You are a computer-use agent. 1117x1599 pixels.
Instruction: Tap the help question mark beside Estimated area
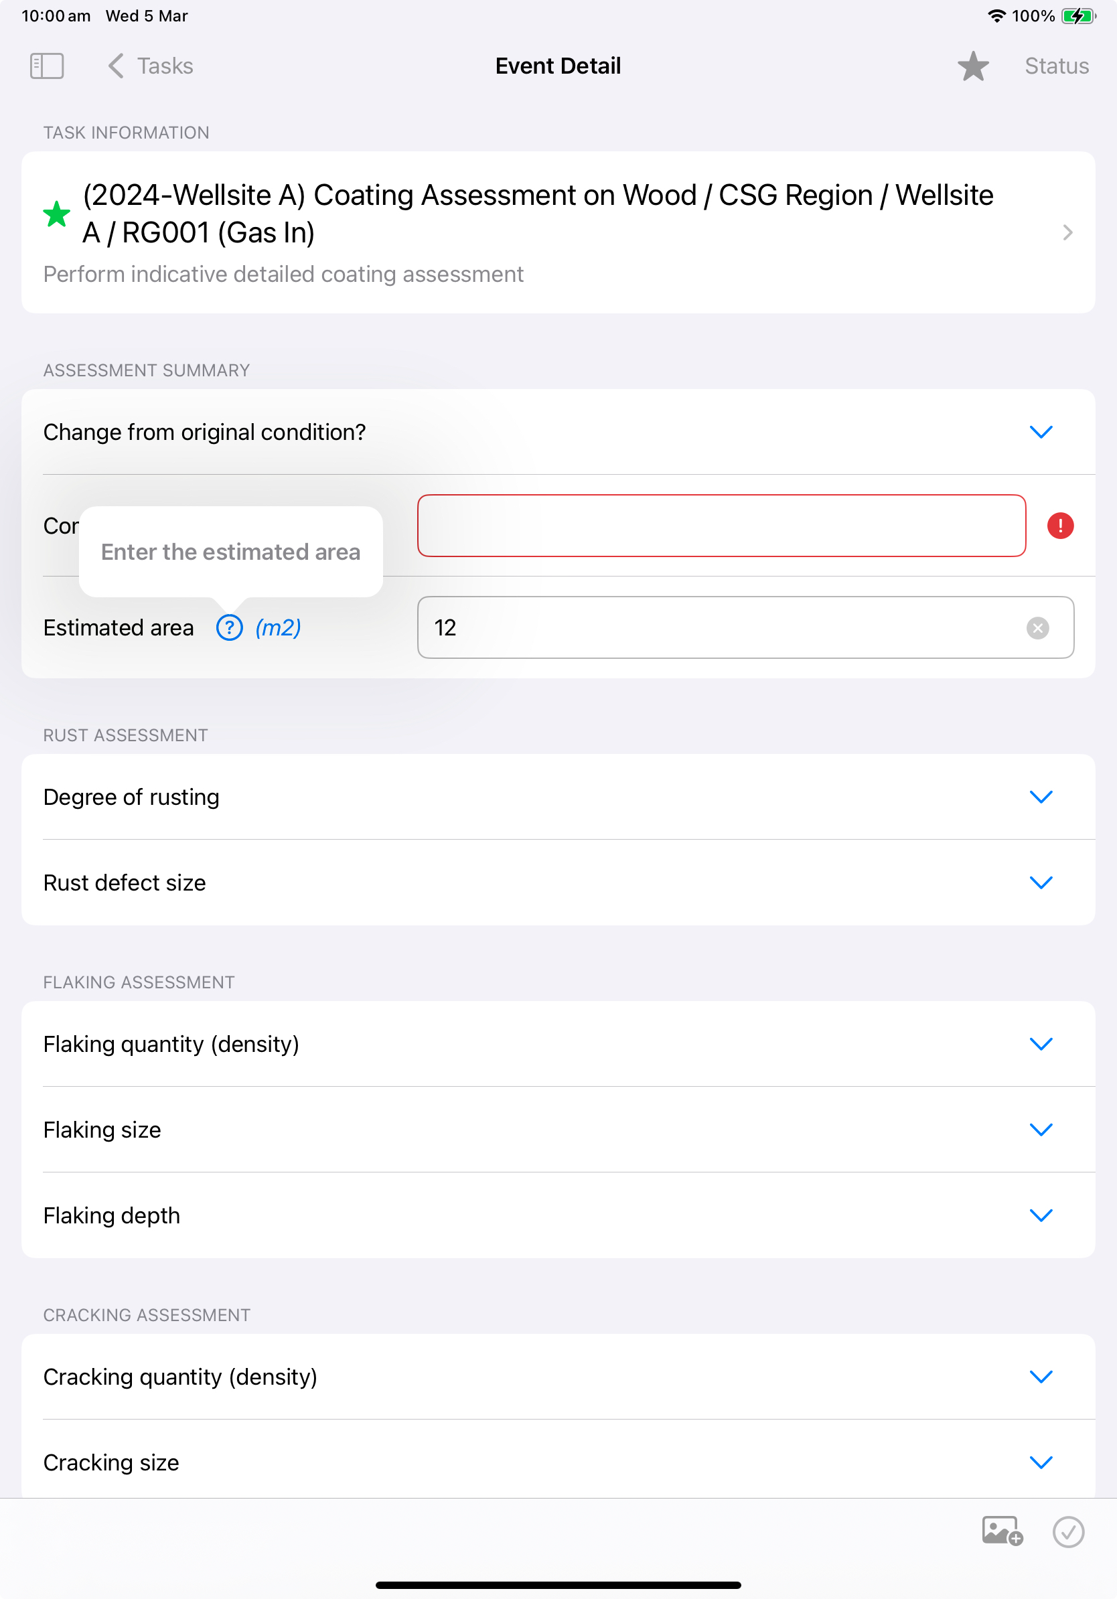(x=229, y=627)
